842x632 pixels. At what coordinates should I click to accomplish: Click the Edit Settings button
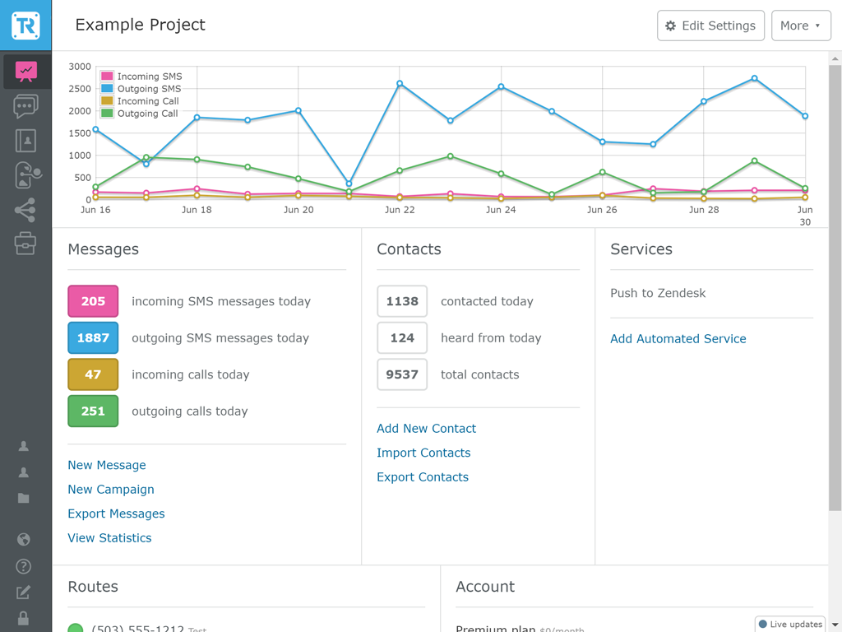point(710,26)
